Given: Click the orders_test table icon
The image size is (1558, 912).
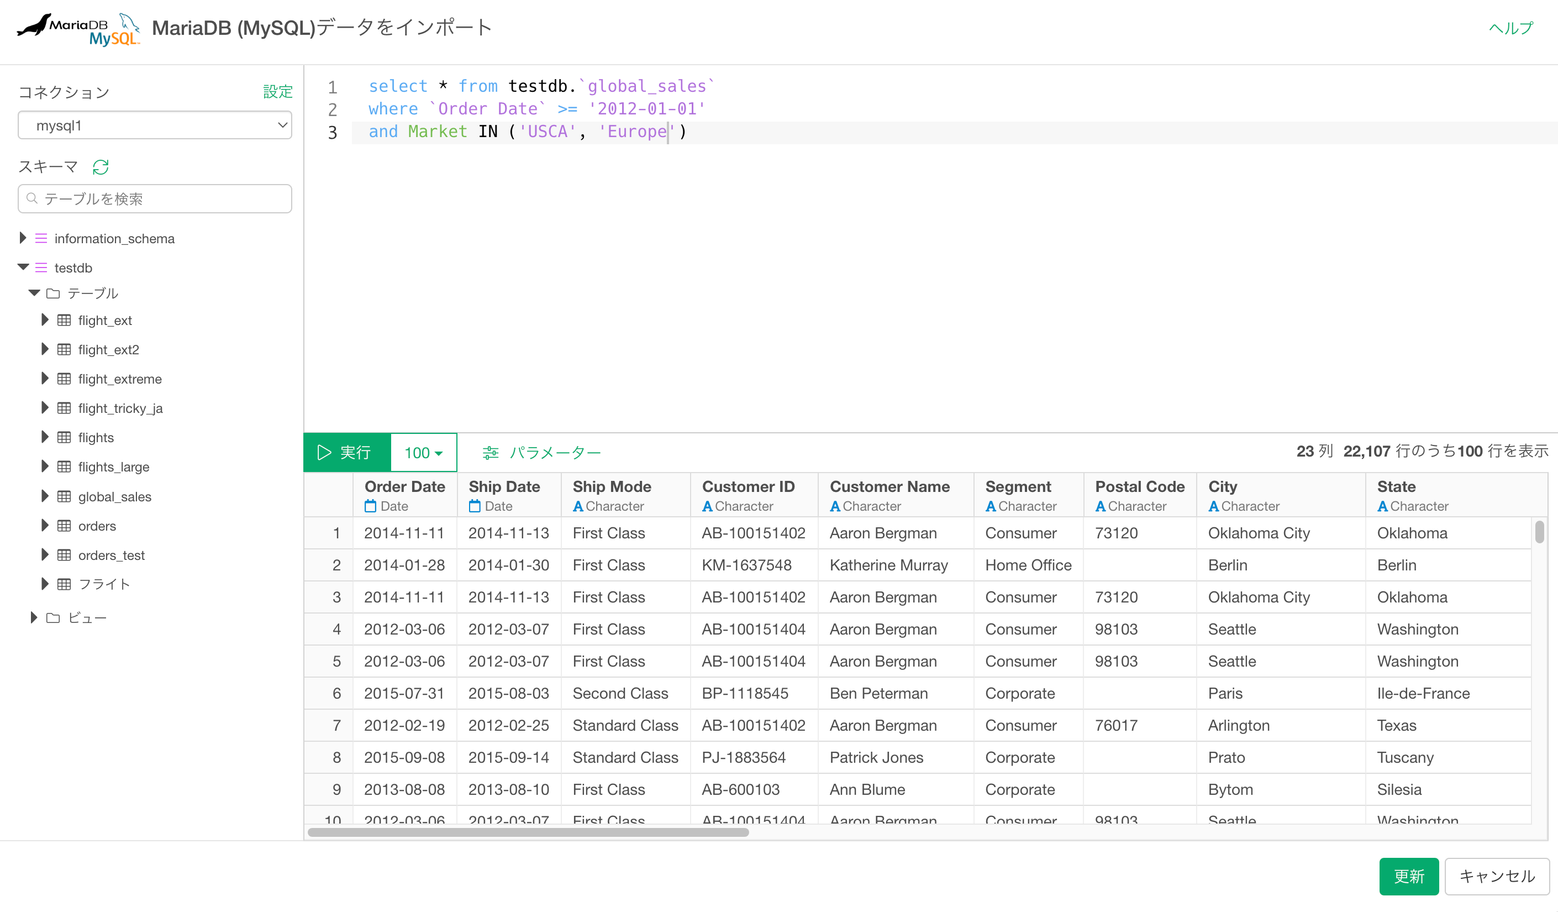Looking at the screenshot, I should tap(64, 555).
